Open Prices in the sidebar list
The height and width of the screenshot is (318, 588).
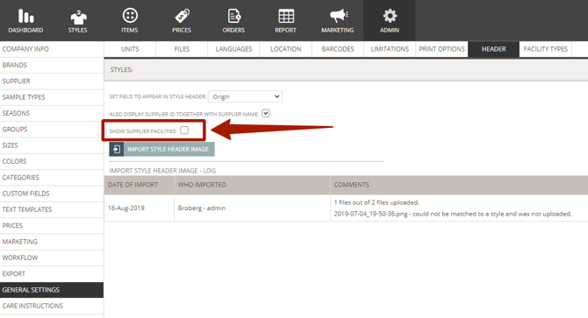point(52,226)
